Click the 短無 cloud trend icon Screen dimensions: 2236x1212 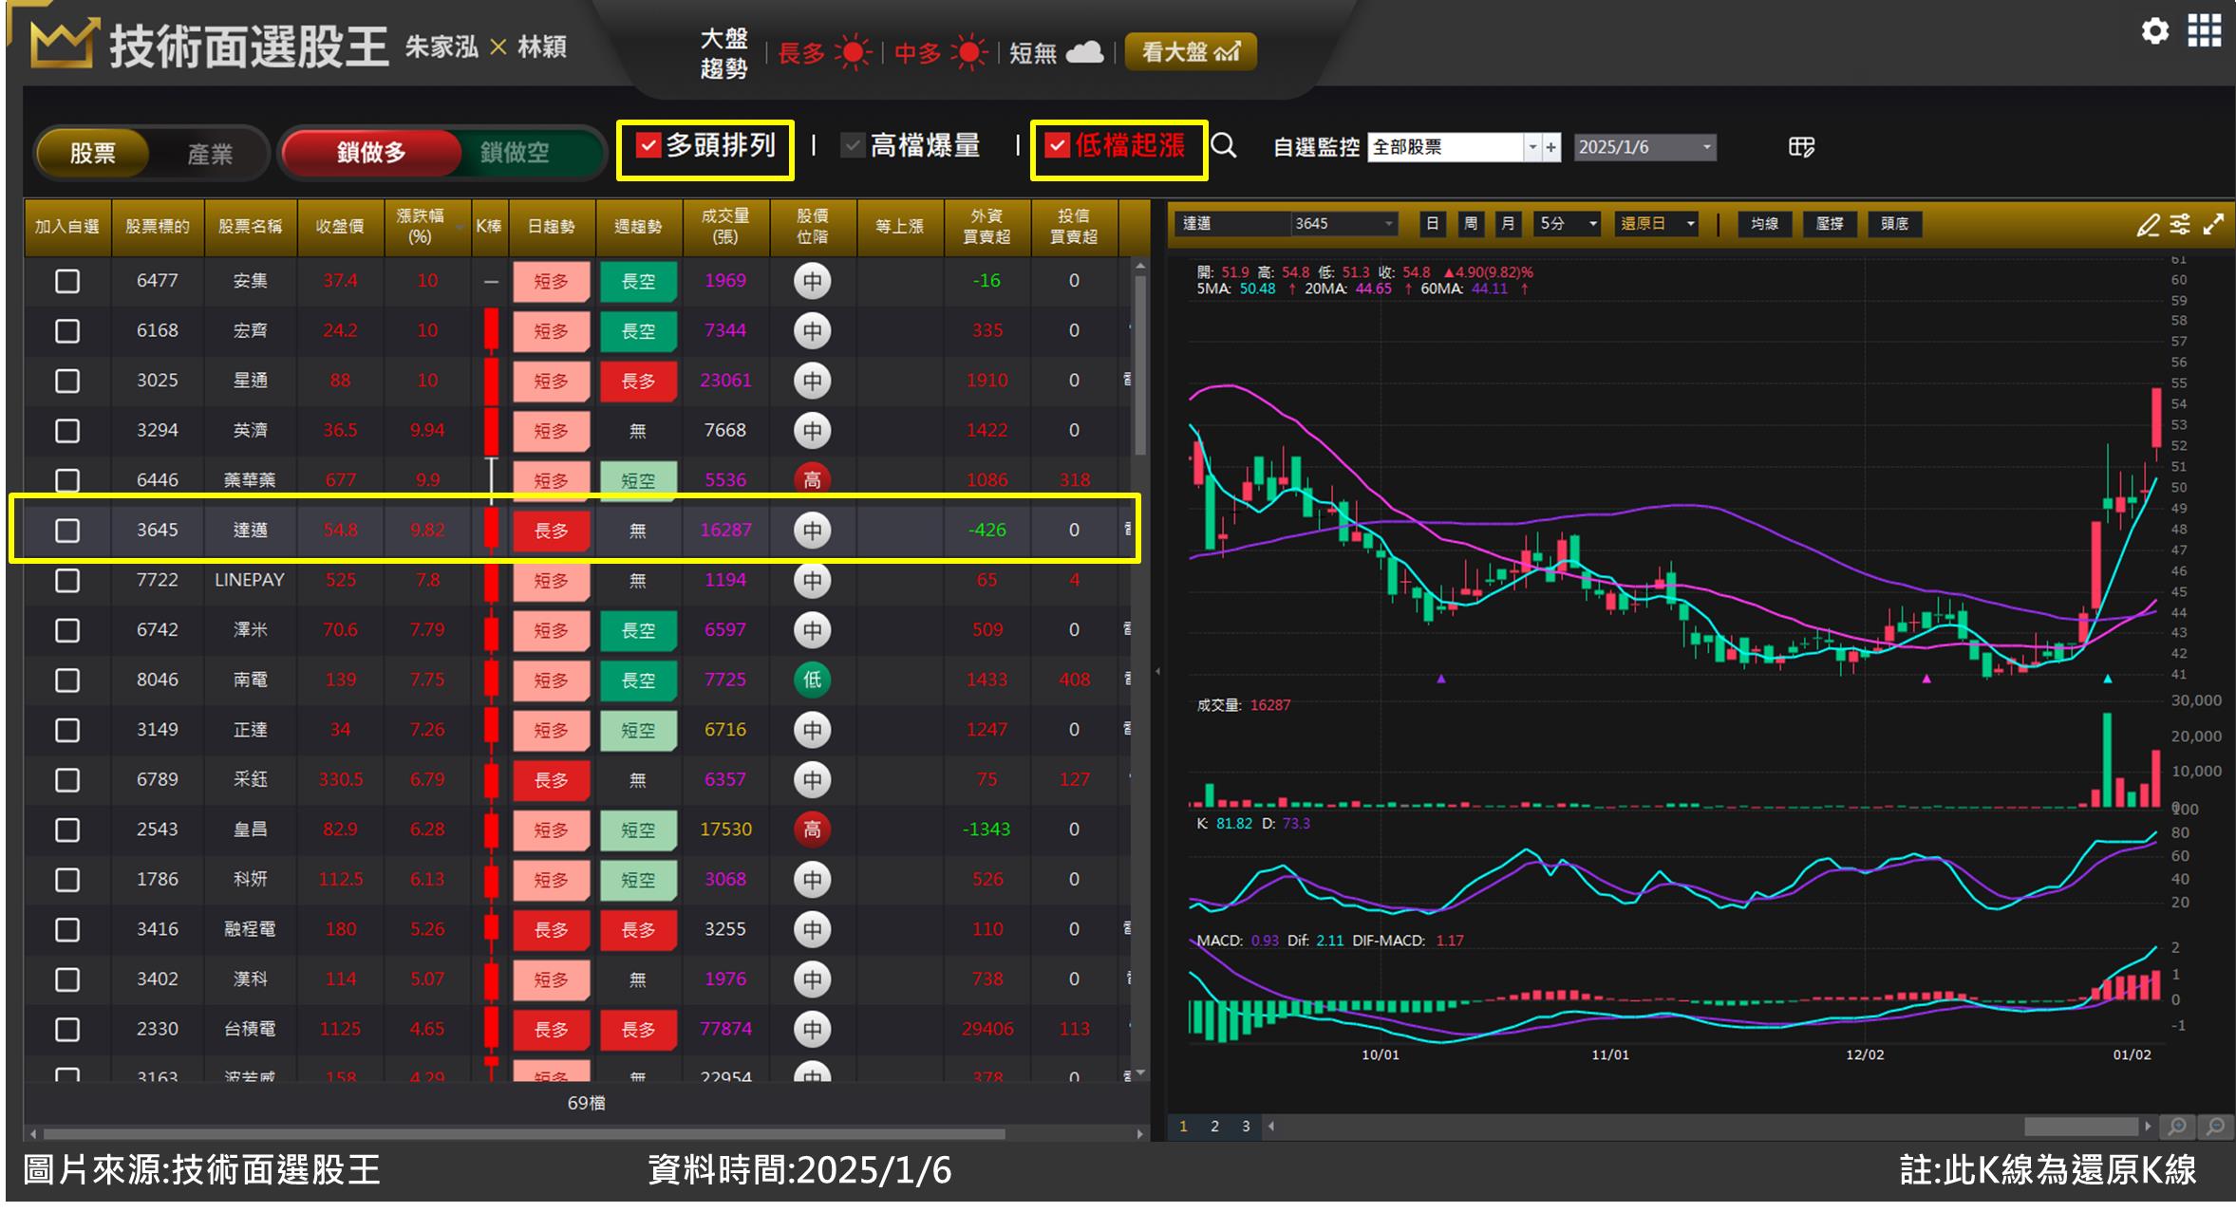click(x=1084, y=52)
